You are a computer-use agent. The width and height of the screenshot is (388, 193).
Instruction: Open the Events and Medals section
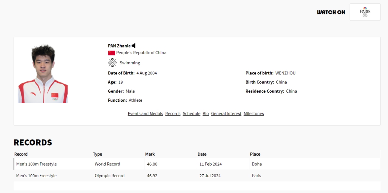coord(145,114)
